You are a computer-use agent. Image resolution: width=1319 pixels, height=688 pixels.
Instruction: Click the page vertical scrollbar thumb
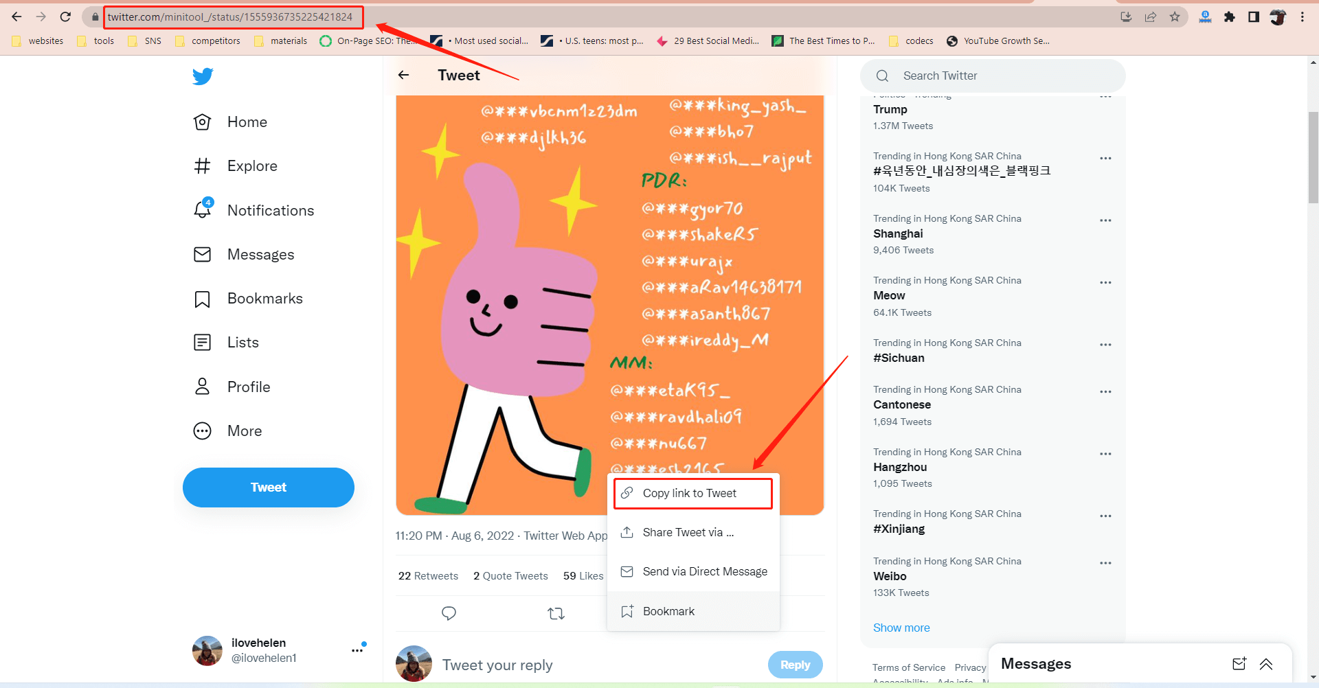(x=1313, y=158)
